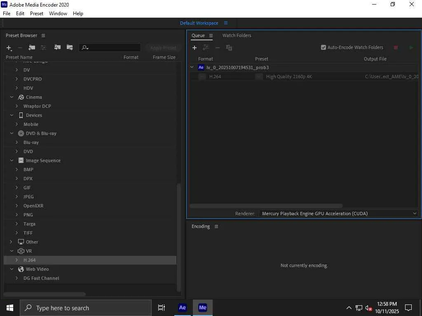422x316 pixels.
Task: Select the JPEG preset row
Action: pos(90,197)
